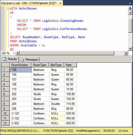Switch to the Messages tab
Screen dimensions: 133x135
[29, 59]
